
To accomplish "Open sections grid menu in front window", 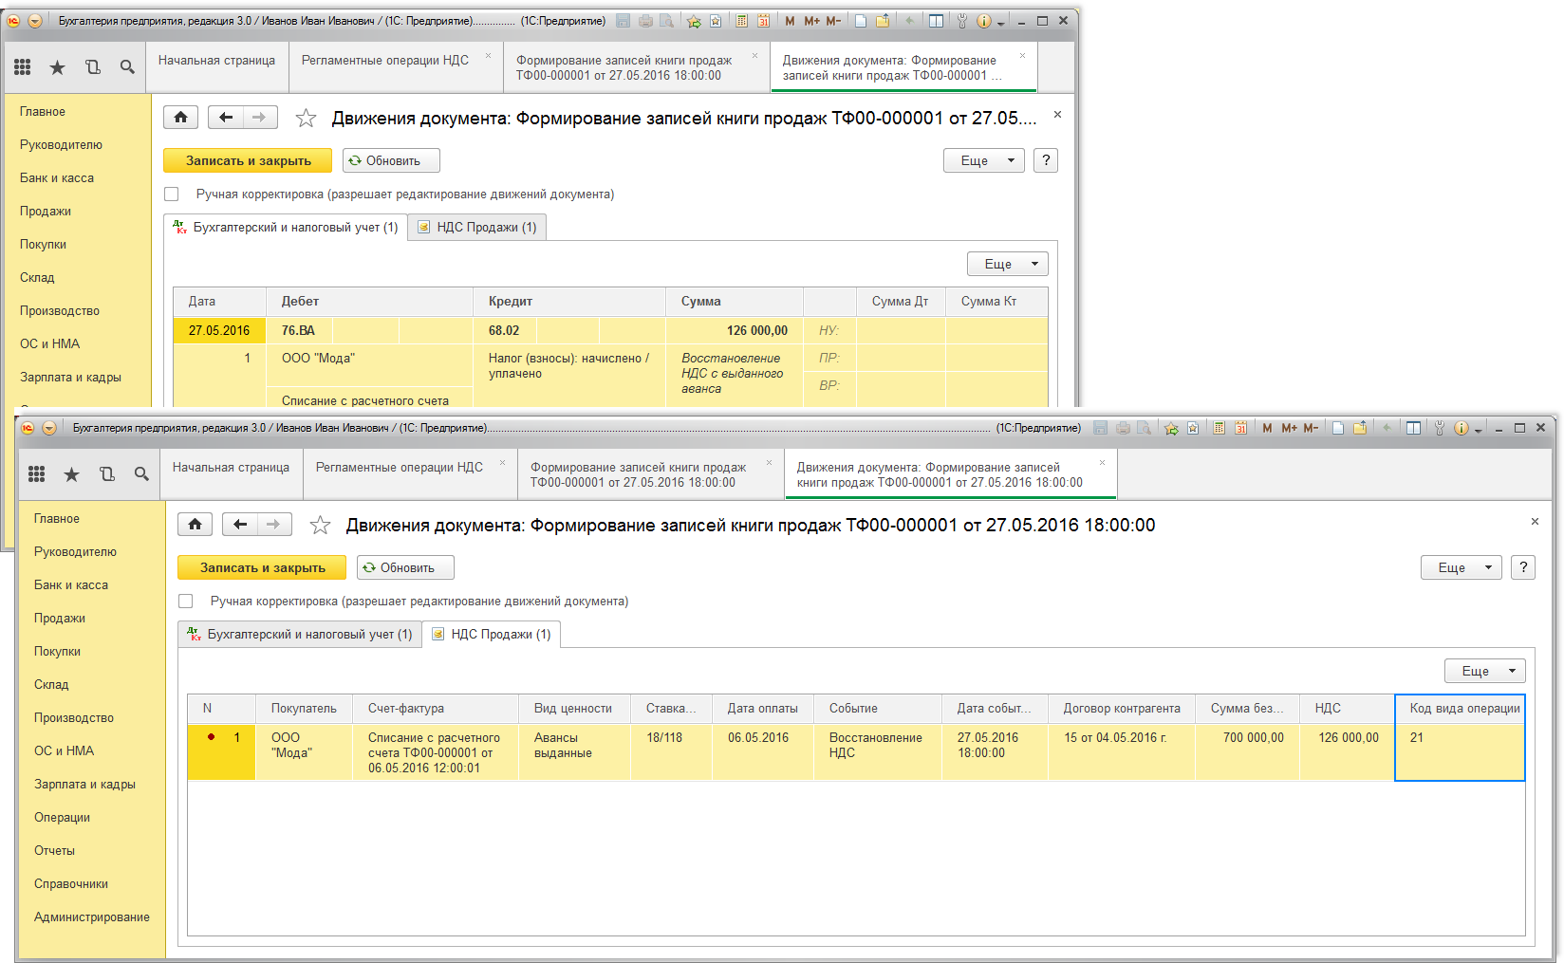I will tap(37, 474).
